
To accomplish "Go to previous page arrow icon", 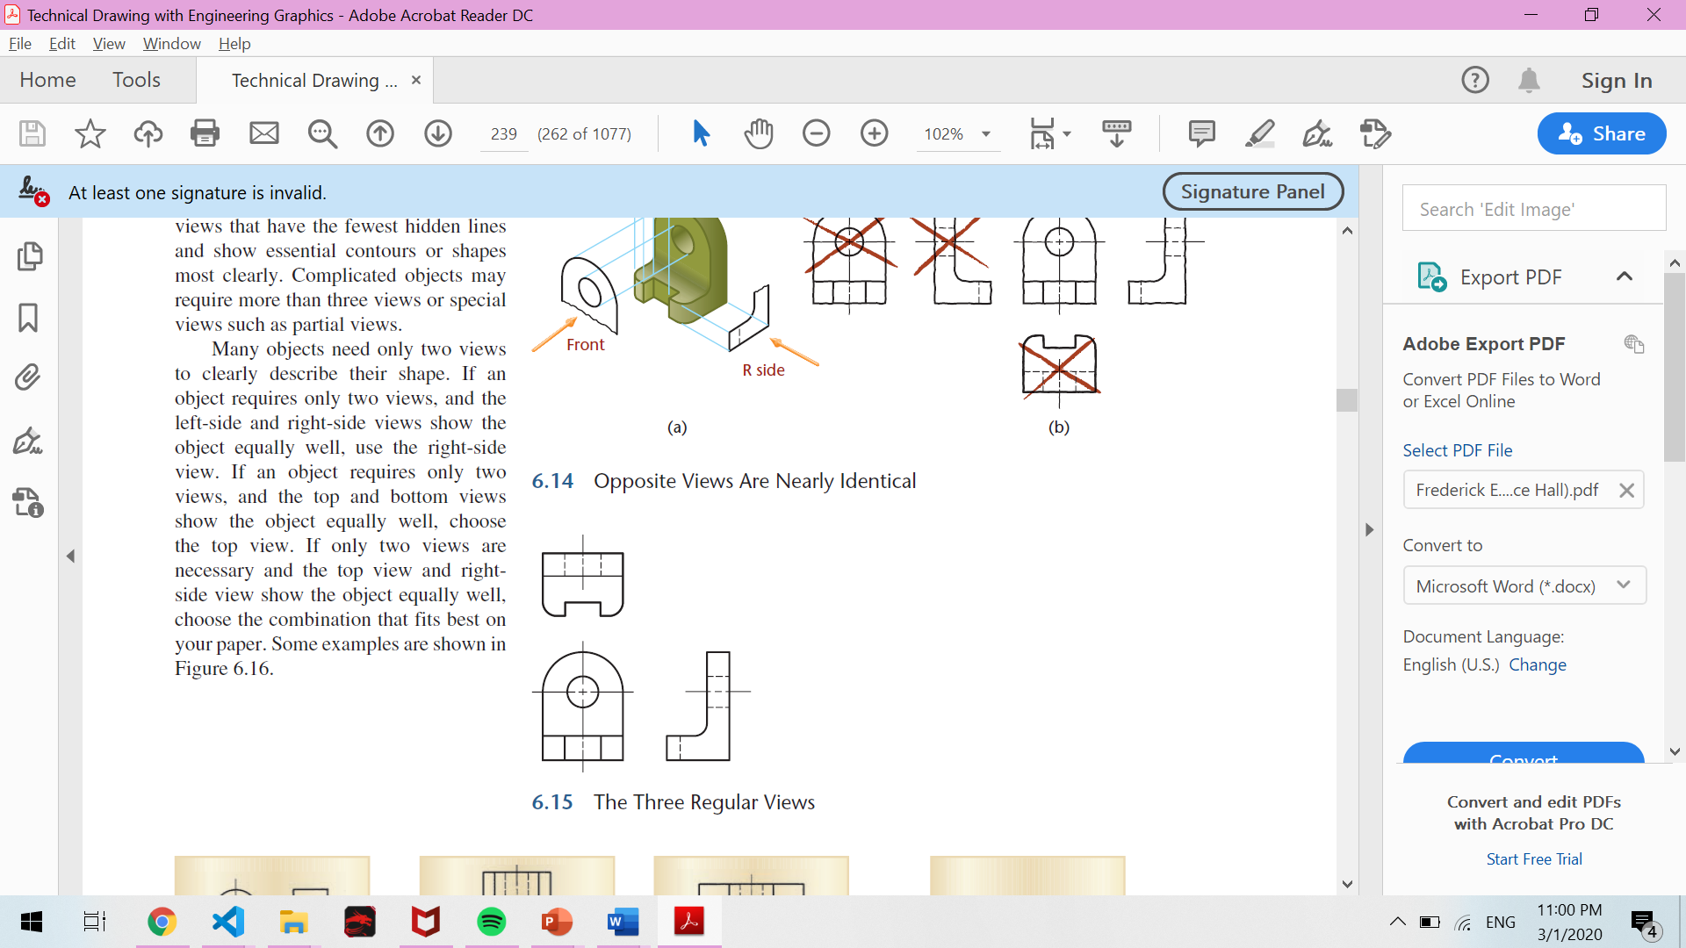I will click(x=379, y=133).
